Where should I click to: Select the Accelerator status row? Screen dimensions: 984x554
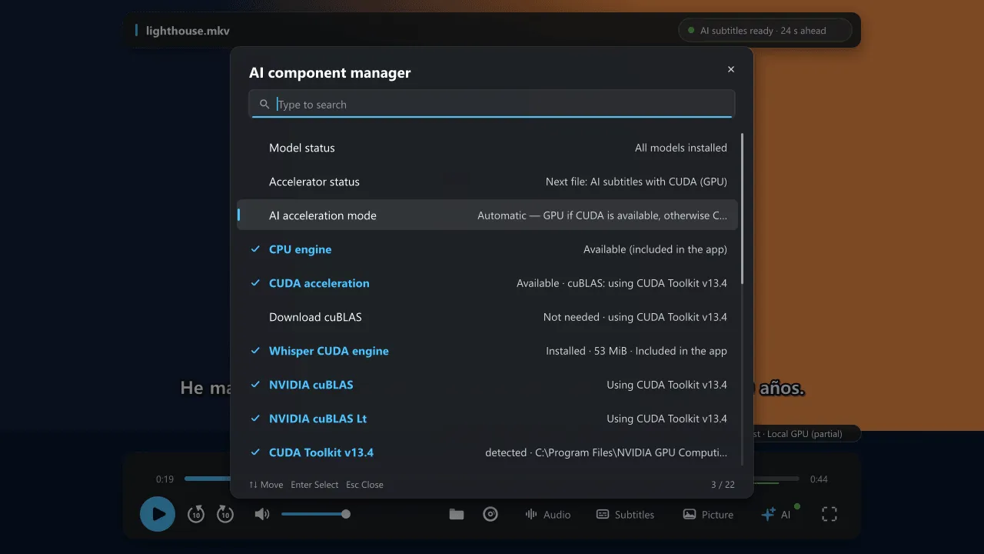[487, 182]
